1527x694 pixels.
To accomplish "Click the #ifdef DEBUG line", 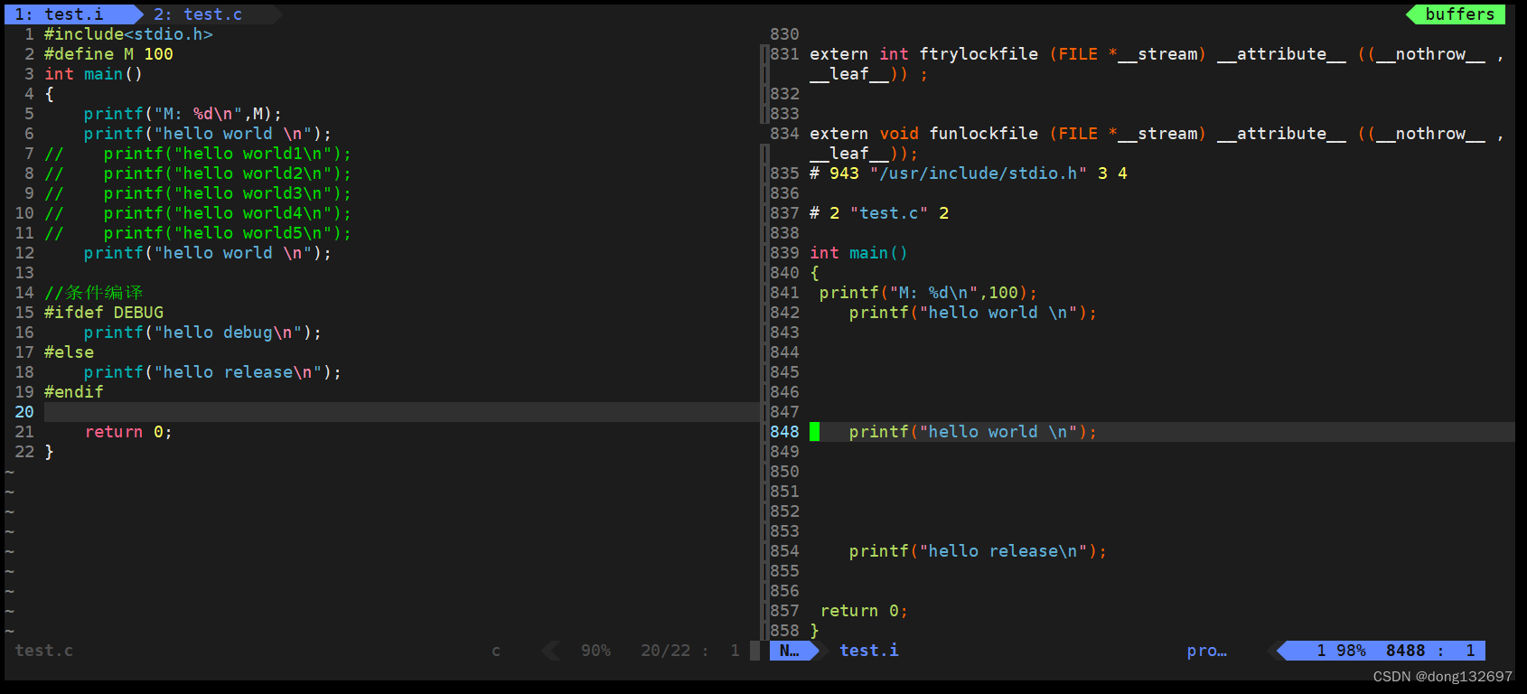I will point(104,313).
